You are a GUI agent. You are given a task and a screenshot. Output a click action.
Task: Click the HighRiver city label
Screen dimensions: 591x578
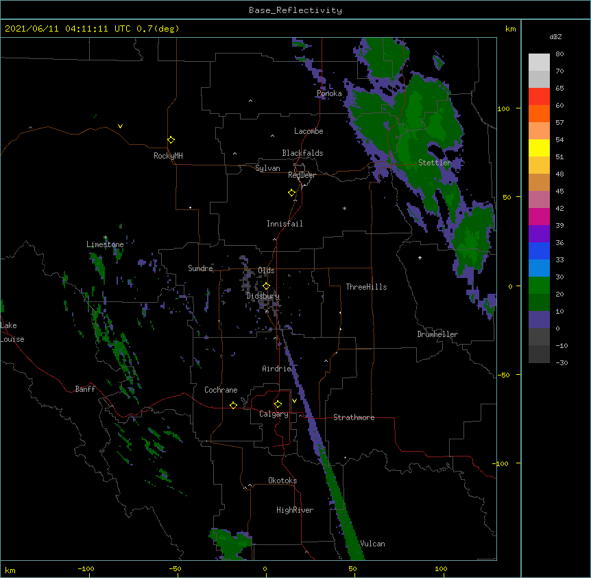(295, 510)
